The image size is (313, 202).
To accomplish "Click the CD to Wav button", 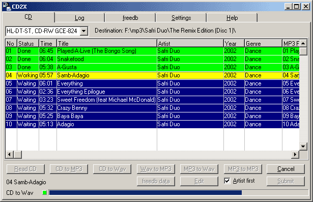I will (112, 169).
